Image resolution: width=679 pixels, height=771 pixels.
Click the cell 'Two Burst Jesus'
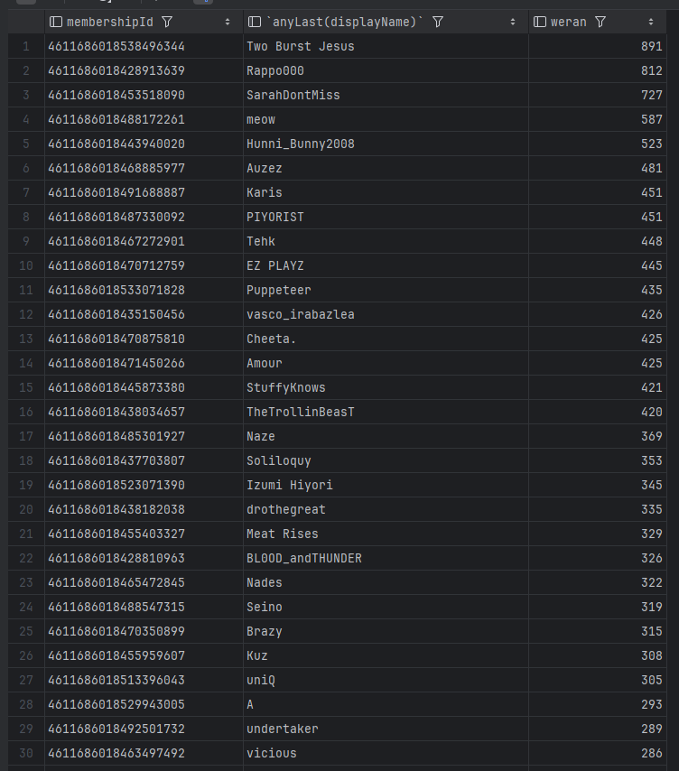(x=386, y=46)
